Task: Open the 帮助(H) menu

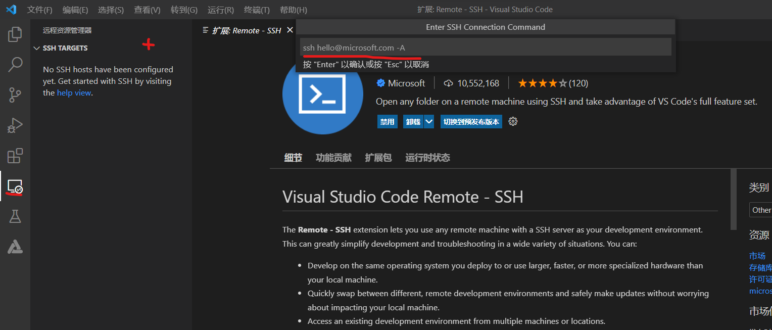Action: pos(293,10)
